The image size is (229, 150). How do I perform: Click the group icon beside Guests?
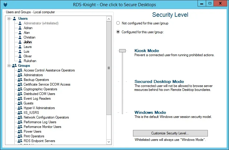tap(20, 103)
